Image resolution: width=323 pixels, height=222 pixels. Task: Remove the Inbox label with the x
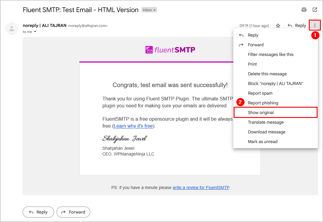[154, 10]
